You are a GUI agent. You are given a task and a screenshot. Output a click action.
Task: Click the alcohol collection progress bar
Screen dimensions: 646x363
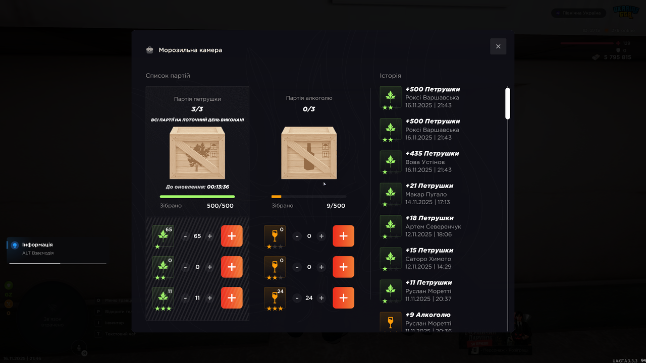pyautogui.click(x=309, y=197)
